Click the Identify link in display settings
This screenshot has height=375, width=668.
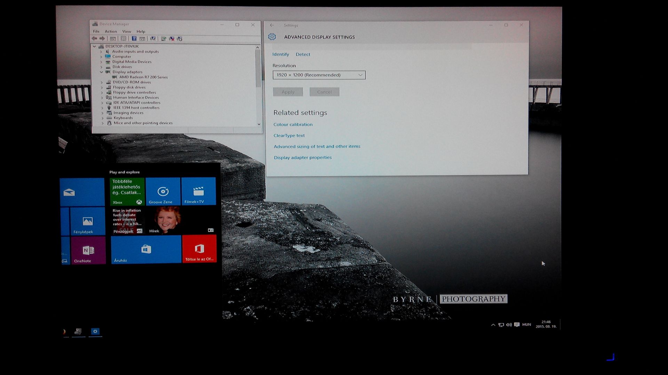(281, 55)
